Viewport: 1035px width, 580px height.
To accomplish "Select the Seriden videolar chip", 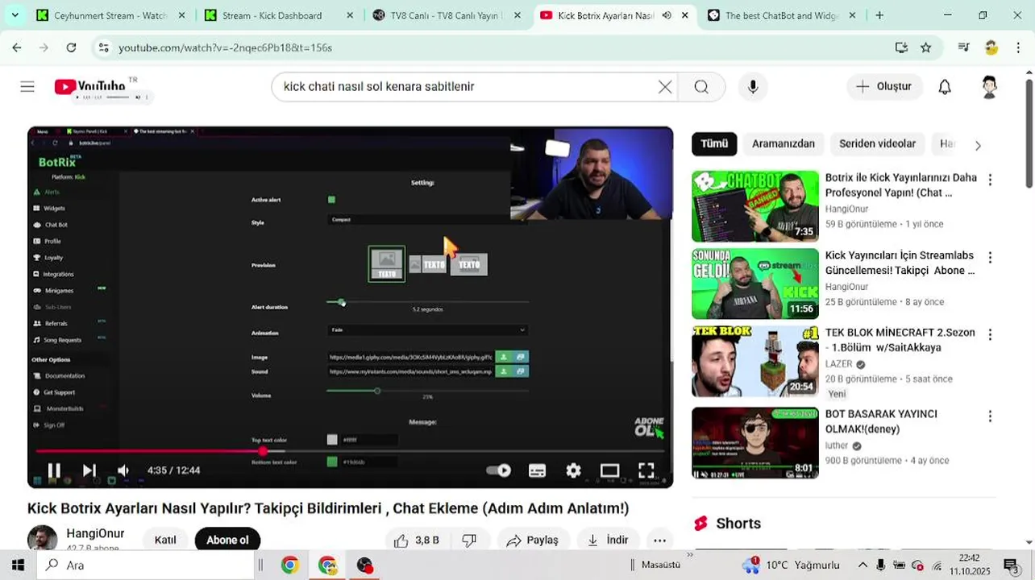I will point(877,144).
